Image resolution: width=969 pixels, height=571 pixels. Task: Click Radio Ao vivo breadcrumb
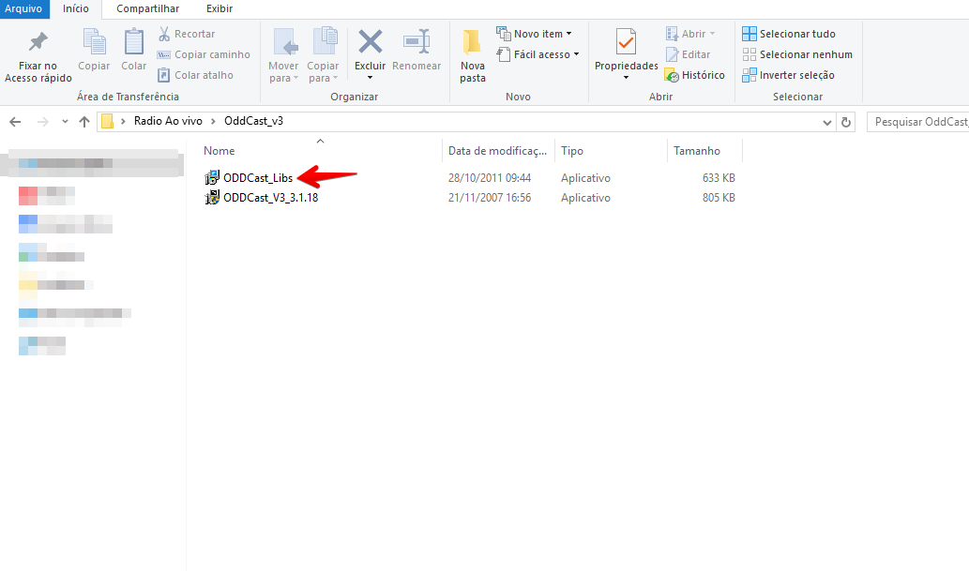pyautogui.click(x=168, y=121)
